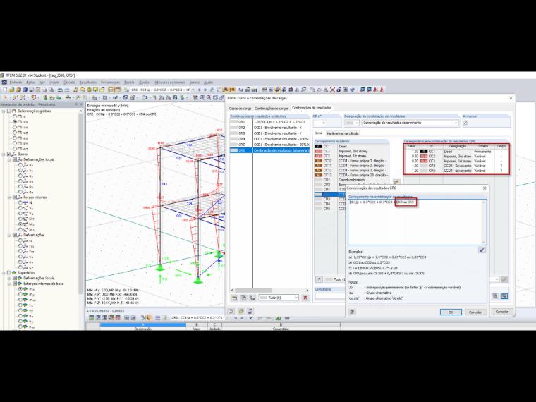Go to next load case arrow
This screenshot has height=402, width=536.
[x=205, y=90]
